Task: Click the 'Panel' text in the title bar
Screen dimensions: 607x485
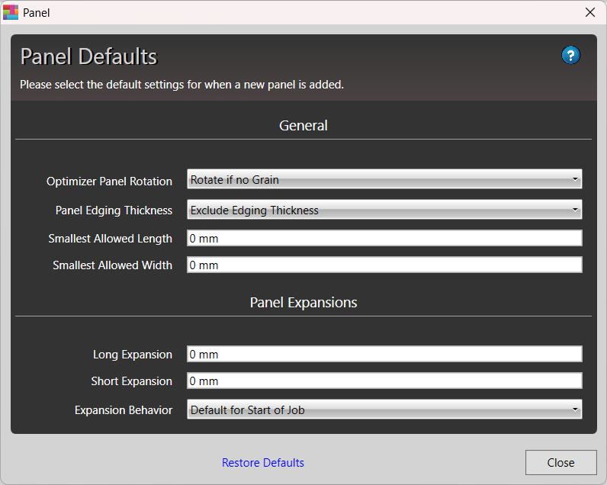Action: (x=37, y=13)
